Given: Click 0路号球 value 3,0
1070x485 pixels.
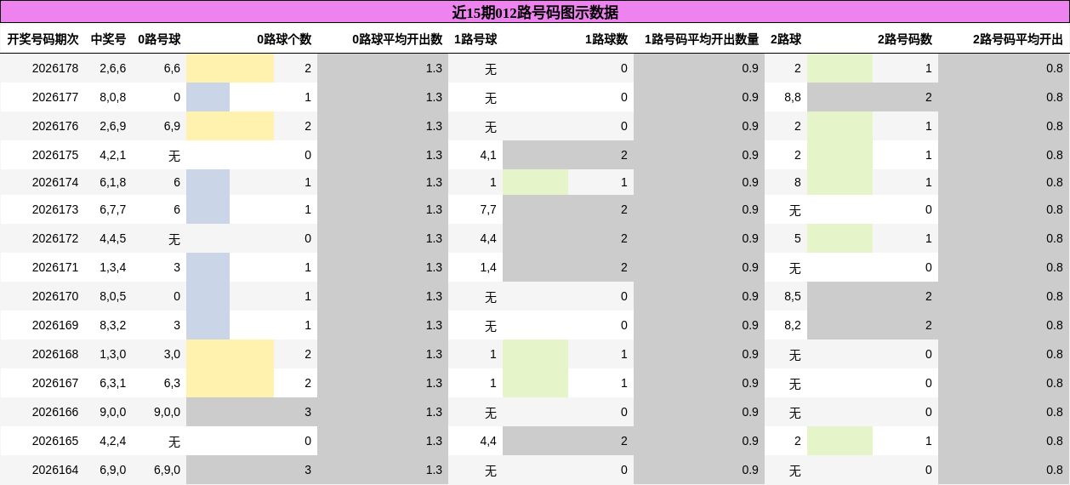Looking at the screenshot, I should (172, 354).
